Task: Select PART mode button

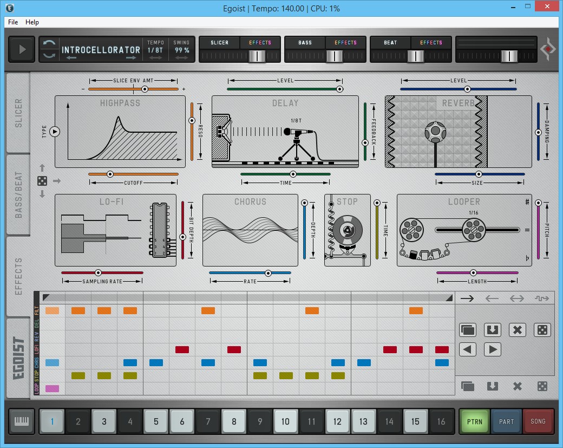Action: tap(506, 421)
